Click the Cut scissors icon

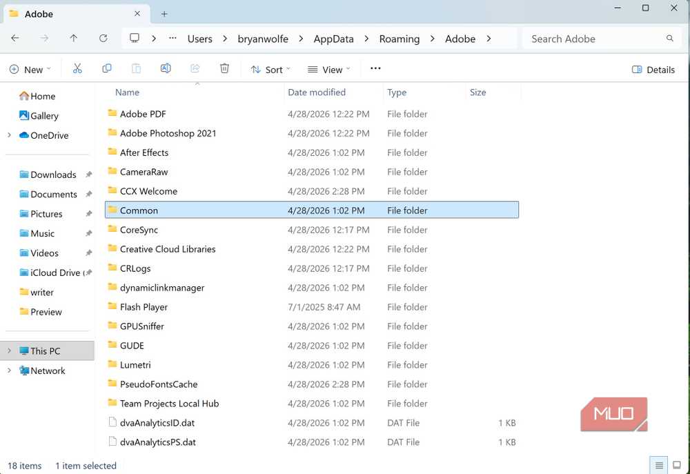tap(77, 69)
